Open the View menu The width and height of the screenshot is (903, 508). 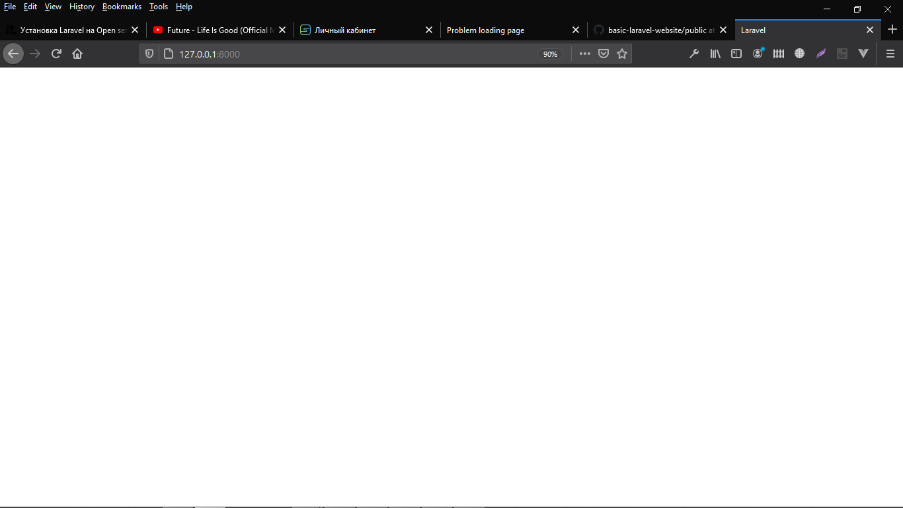[x=53, y=7]
